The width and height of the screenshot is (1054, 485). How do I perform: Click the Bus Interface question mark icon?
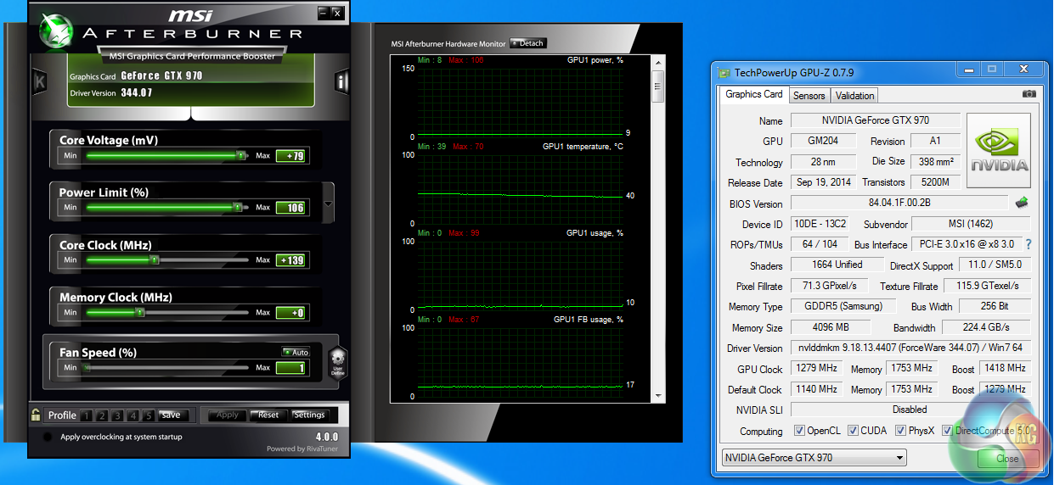(x=1028, y=244)
